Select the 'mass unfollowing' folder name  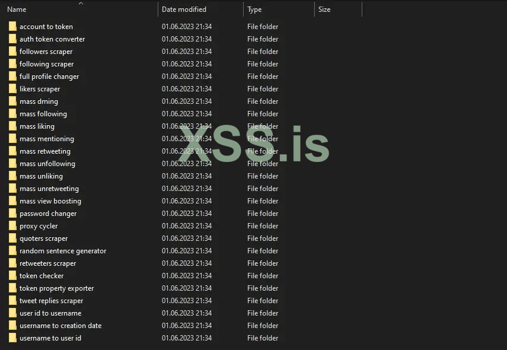(47, 163)
